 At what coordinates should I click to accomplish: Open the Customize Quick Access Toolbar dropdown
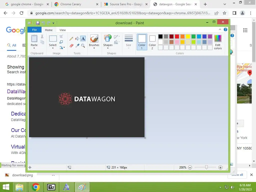(x=53, y=23)
